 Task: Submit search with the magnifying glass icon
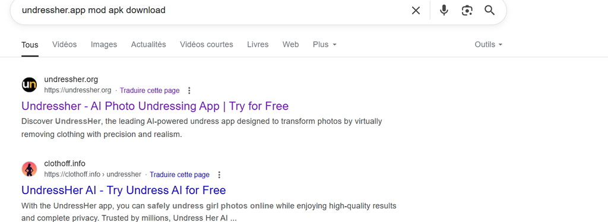(x=490, y=11)
